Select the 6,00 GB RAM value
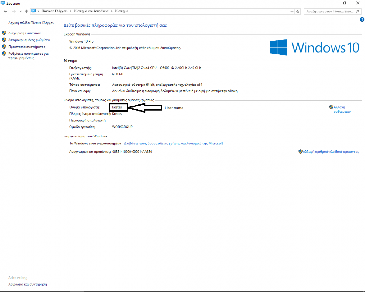Viewport: 365px width, 292px height. click(x=117, y=74)
